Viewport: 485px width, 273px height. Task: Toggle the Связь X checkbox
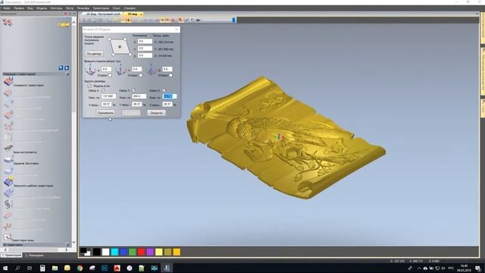103,90
